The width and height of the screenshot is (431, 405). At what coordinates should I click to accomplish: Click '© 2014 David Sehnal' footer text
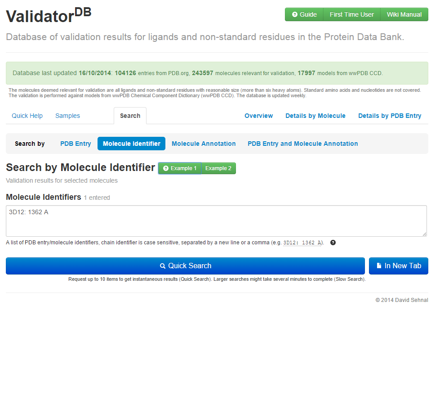tap(402, 300)
